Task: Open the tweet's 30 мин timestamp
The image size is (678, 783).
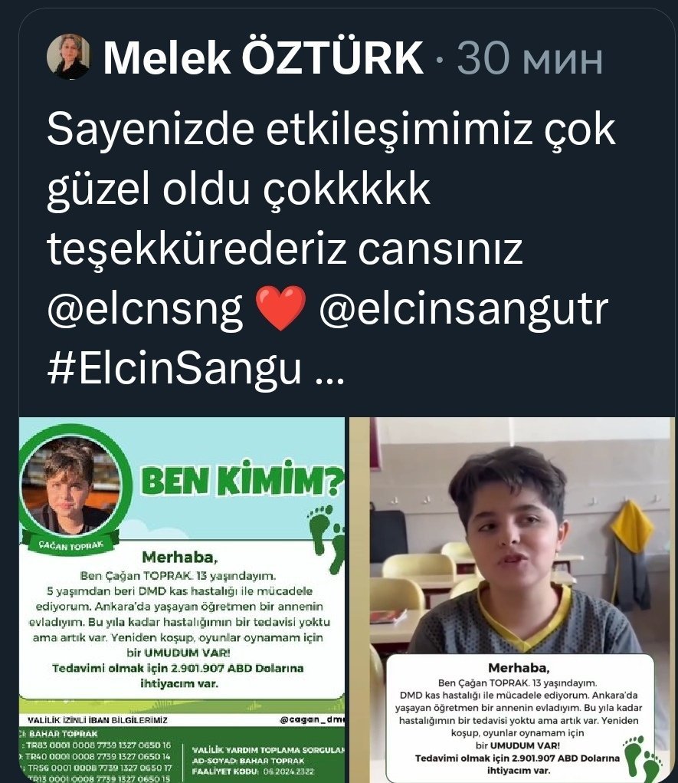Action: point(530,59)
